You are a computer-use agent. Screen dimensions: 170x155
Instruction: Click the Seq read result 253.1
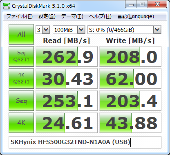point(67,101)
